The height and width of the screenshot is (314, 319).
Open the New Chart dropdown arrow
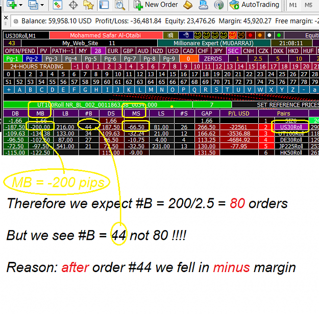click(21, 5)
